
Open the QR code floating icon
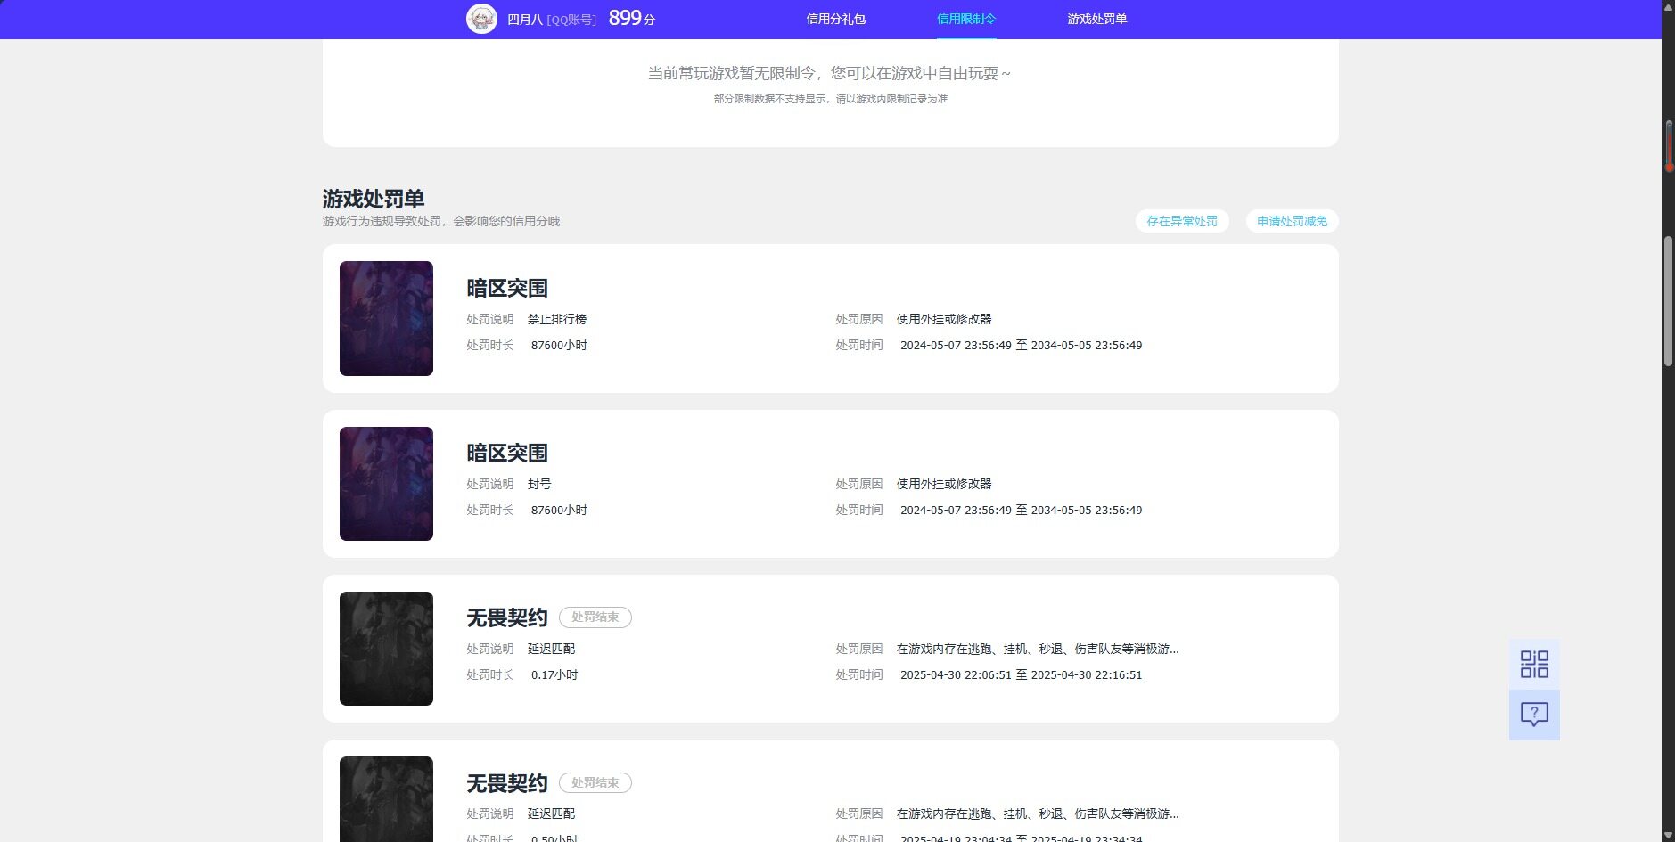coord(1534,664)
